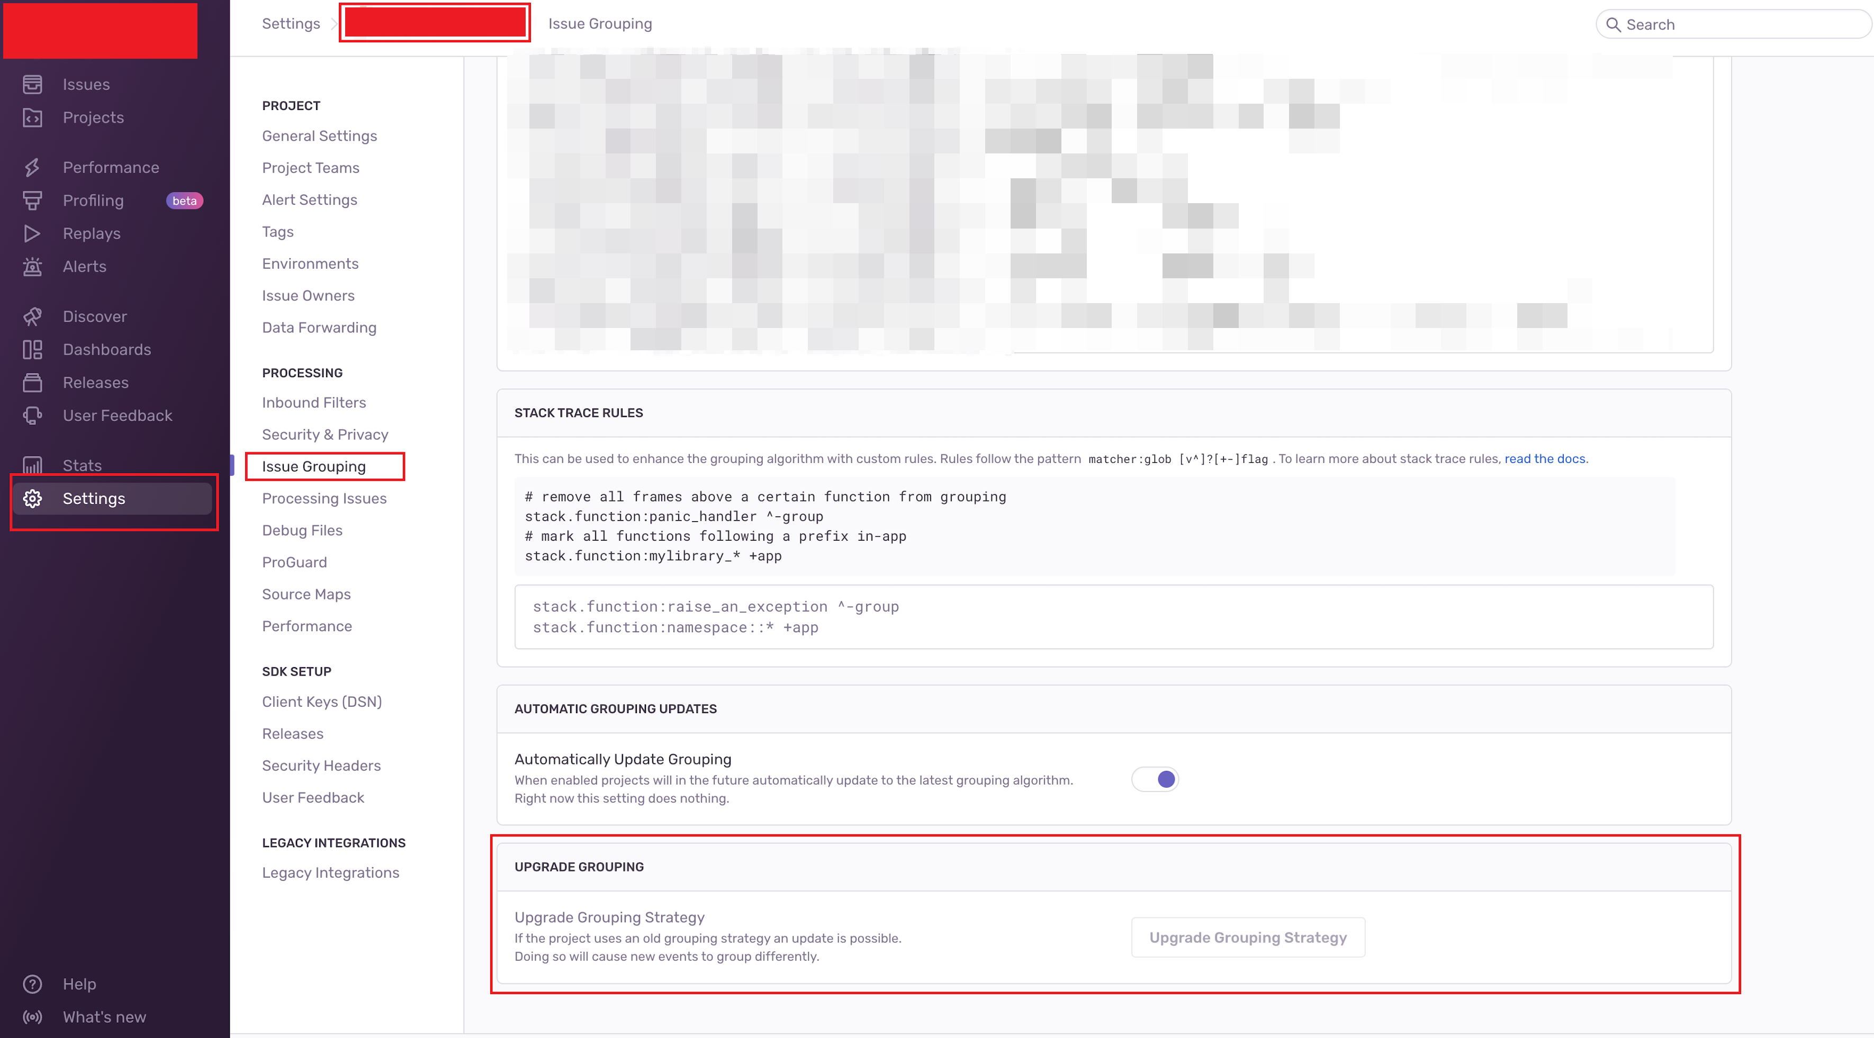Go to Discover in the sidebar

pos(95,316)
